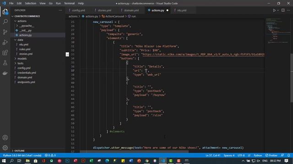This screenshot has width=293, height=164.
Task: Open Action Center notification icon
Action: click(x=287, y=161)
